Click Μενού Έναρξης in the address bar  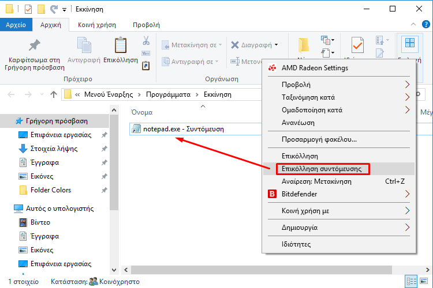coord(109,94)
